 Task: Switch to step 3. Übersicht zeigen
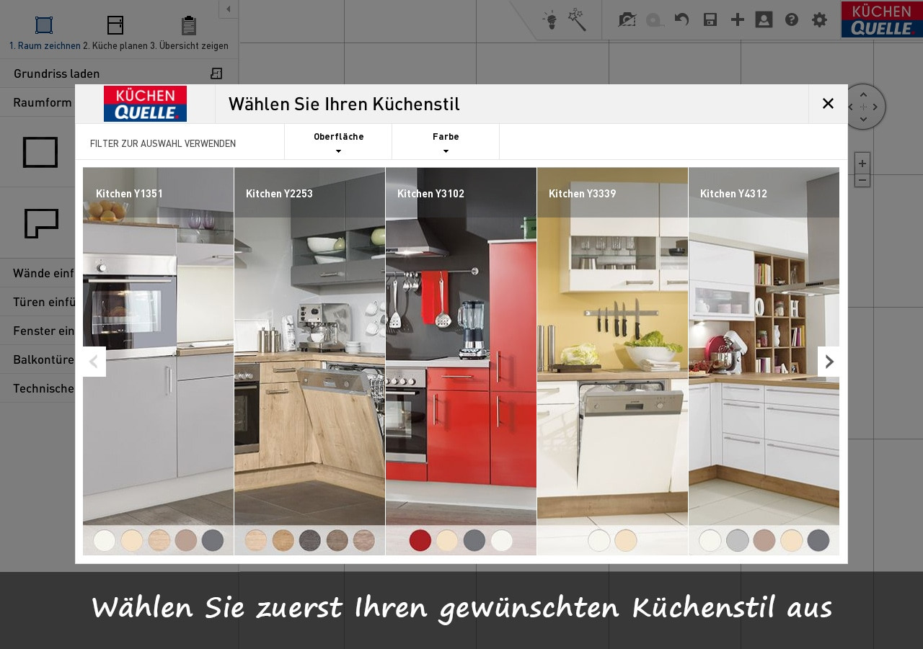(189, 34)
